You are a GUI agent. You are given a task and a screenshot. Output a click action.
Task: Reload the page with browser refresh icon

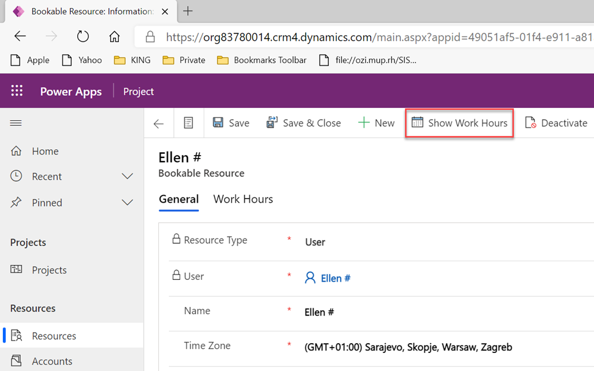[83, 37]
